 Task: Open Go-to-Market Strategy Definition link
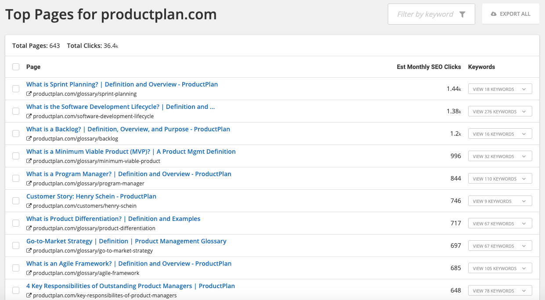[x=126, y=241]
